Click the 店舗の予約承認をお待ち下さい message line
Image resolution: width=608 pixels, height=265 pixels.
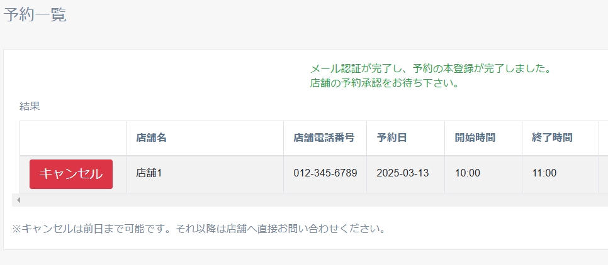coord(384,83)
